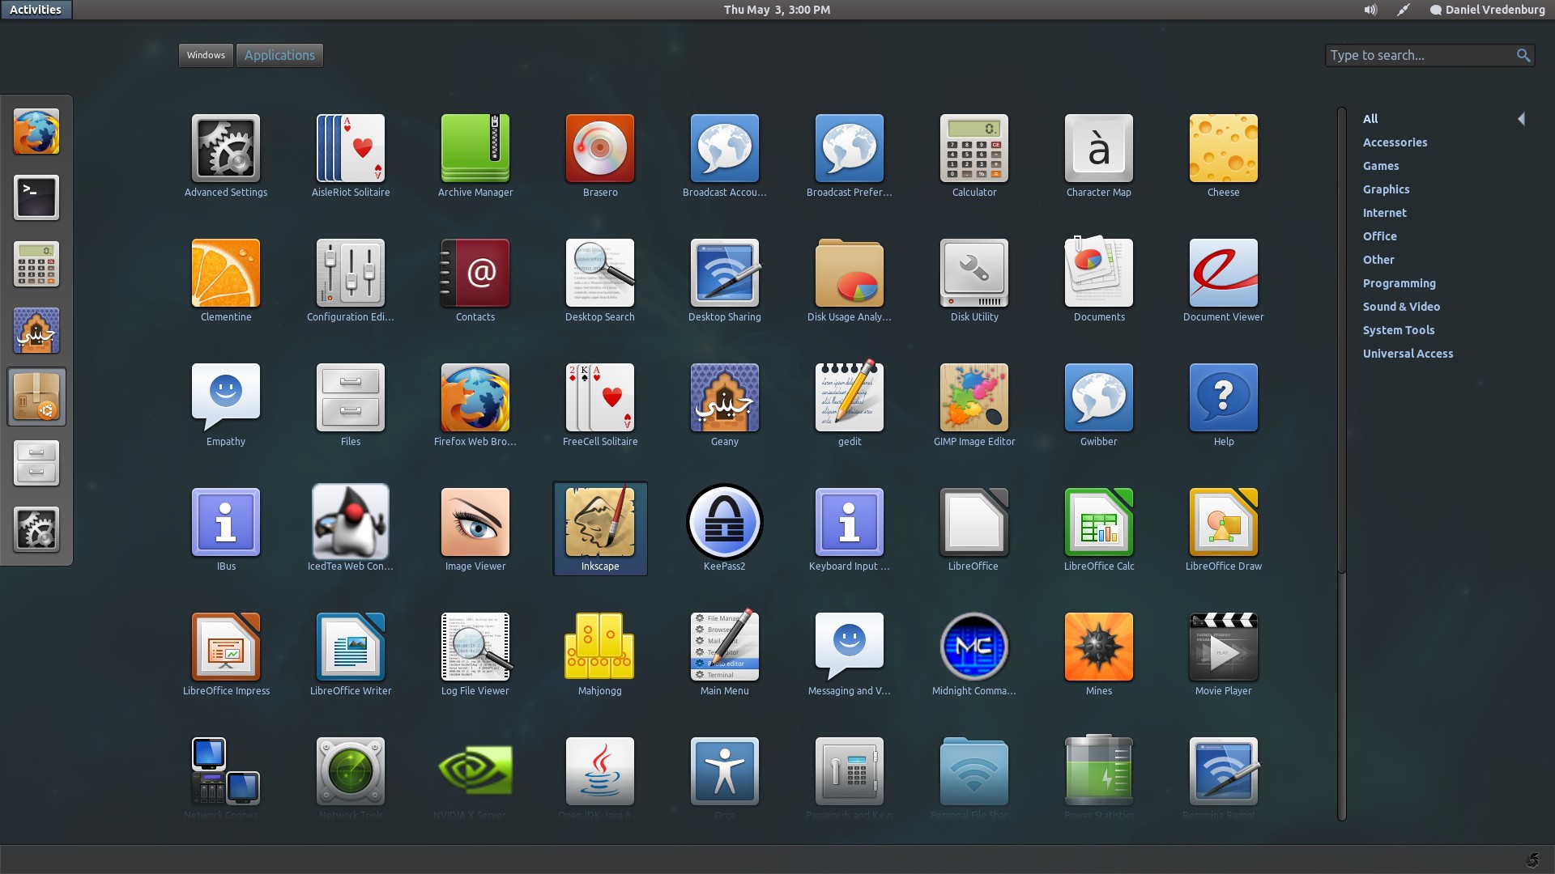Click the applications grid scrollbar
The image size is (1555, 874).
point(1341,340)
